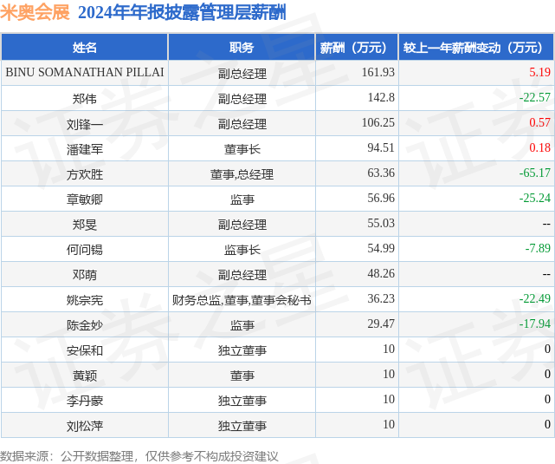Select the name 潘建军
Image resolution: width=555 pixels, height=464 pixels.
(85, 149)
